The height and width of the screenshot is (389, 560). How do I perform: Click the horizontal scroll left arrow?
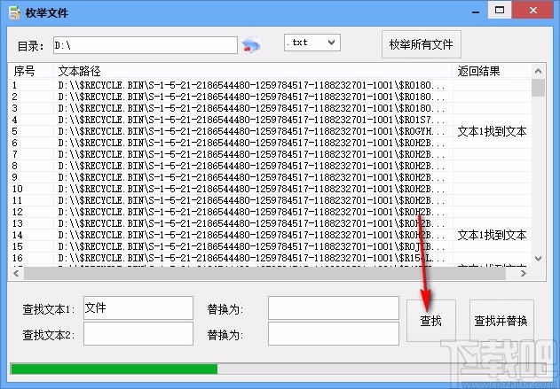coord(16,274)
